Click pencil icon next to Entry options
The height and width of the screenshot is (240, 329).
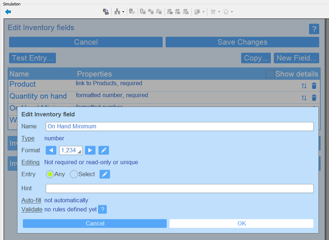105,174
